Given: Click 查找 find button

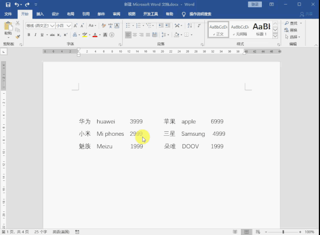Looking at the screenshot, I should (x=291, y=23).
